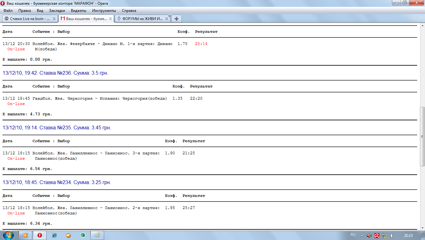Click the red-marked speaker tray icon
The height and width of the screenshot is (240, 425).
tap(369, 235)
